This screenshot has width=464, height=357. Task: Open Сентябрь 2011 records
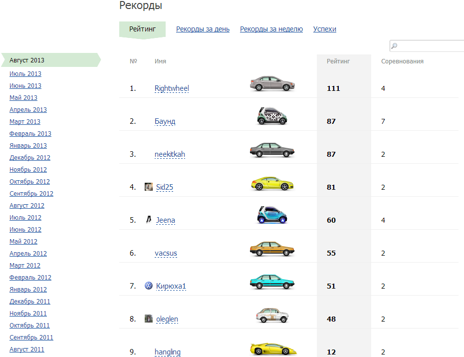[x=31, y=338]
